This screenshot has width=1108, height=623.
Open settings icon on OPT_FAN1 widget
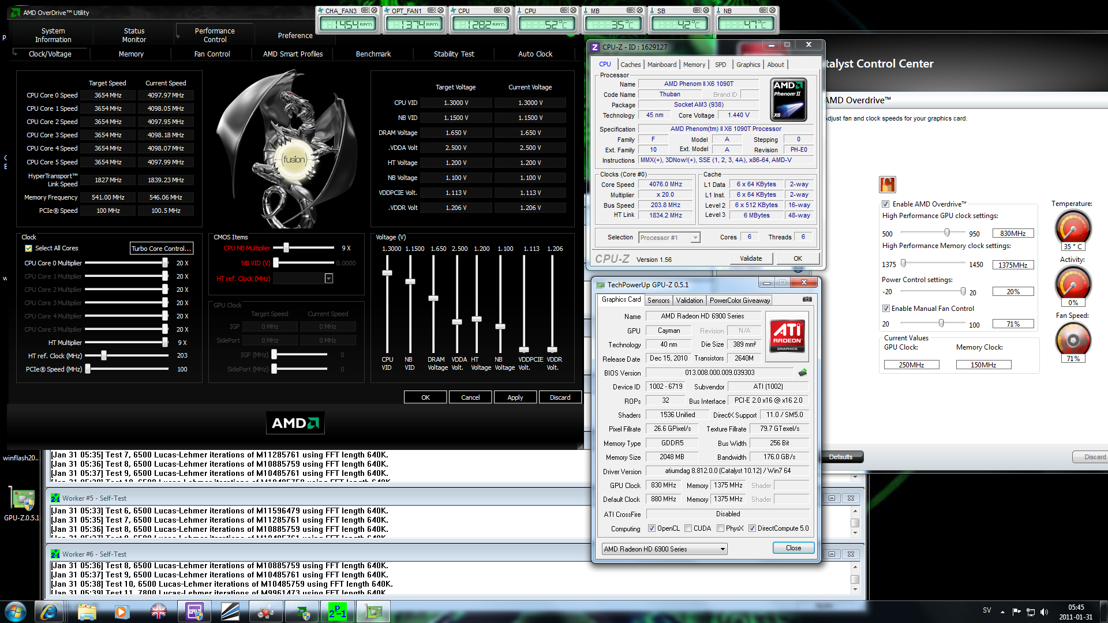click(432, 10)
